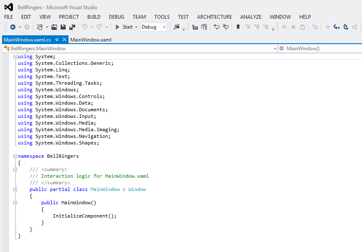The width and height of the screenshot is (362, 252).
Task: Open the Undo history dropdown arrow
Action: coord(92,27)
